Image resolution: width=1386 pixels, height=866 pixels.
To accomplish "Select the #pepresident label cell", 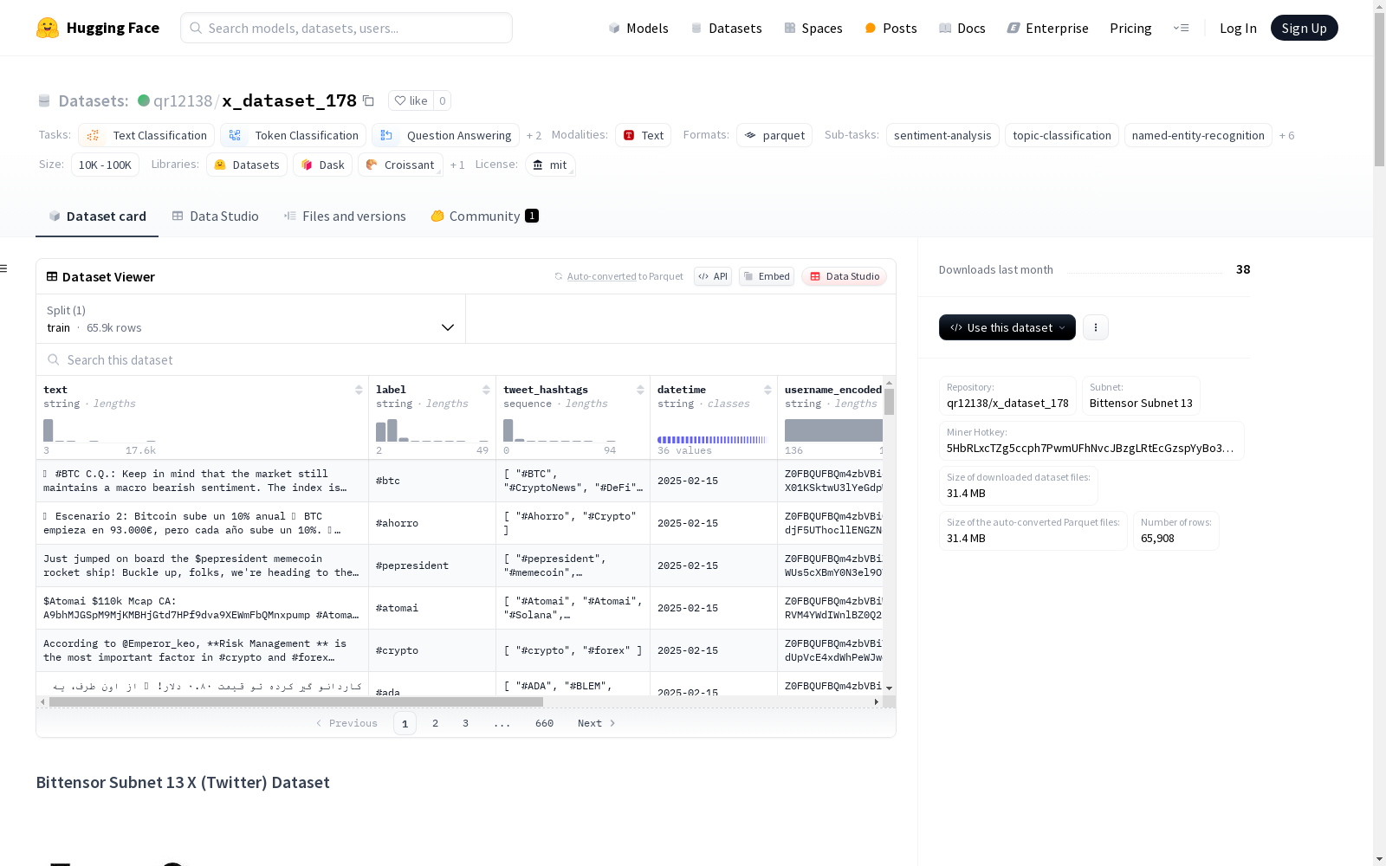I will 432,565.
